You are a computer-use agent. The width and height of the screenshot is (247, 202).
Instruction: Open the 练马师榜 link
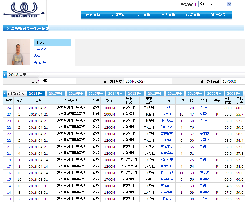[40, 62]
